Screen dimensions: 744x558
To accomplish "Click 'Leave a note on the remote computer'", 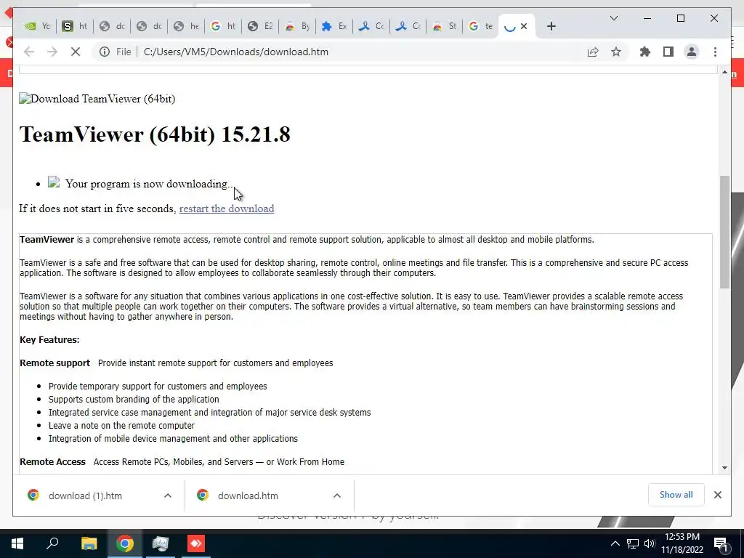I will click(x=121, y=426).
